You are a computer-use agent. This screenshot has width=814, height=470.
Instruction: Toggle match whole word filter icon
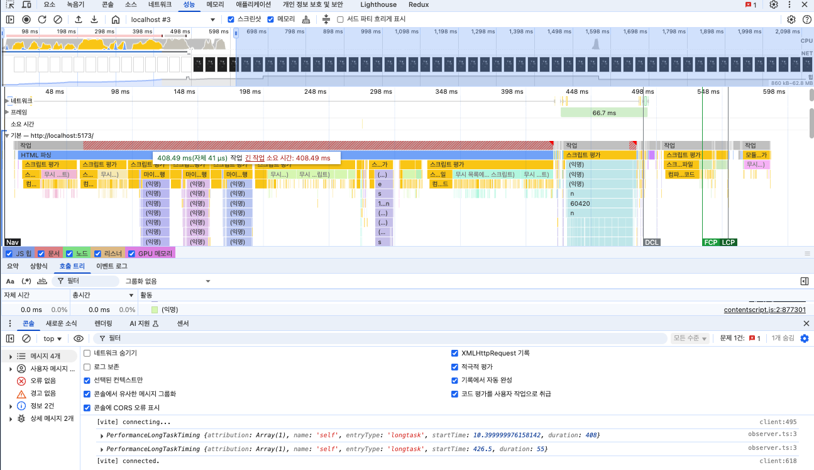coord(43,281)
